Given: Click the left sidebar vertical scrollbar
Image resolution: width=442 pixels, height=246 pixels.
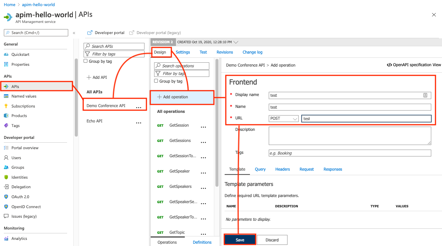Looking at the screenshot, I should [x=76, y=98].
